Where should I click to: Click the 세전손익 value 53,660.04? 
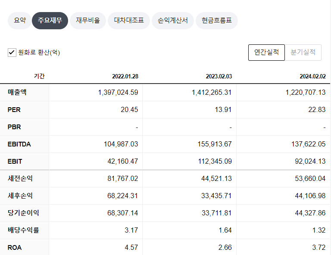(x=310, y=179)
